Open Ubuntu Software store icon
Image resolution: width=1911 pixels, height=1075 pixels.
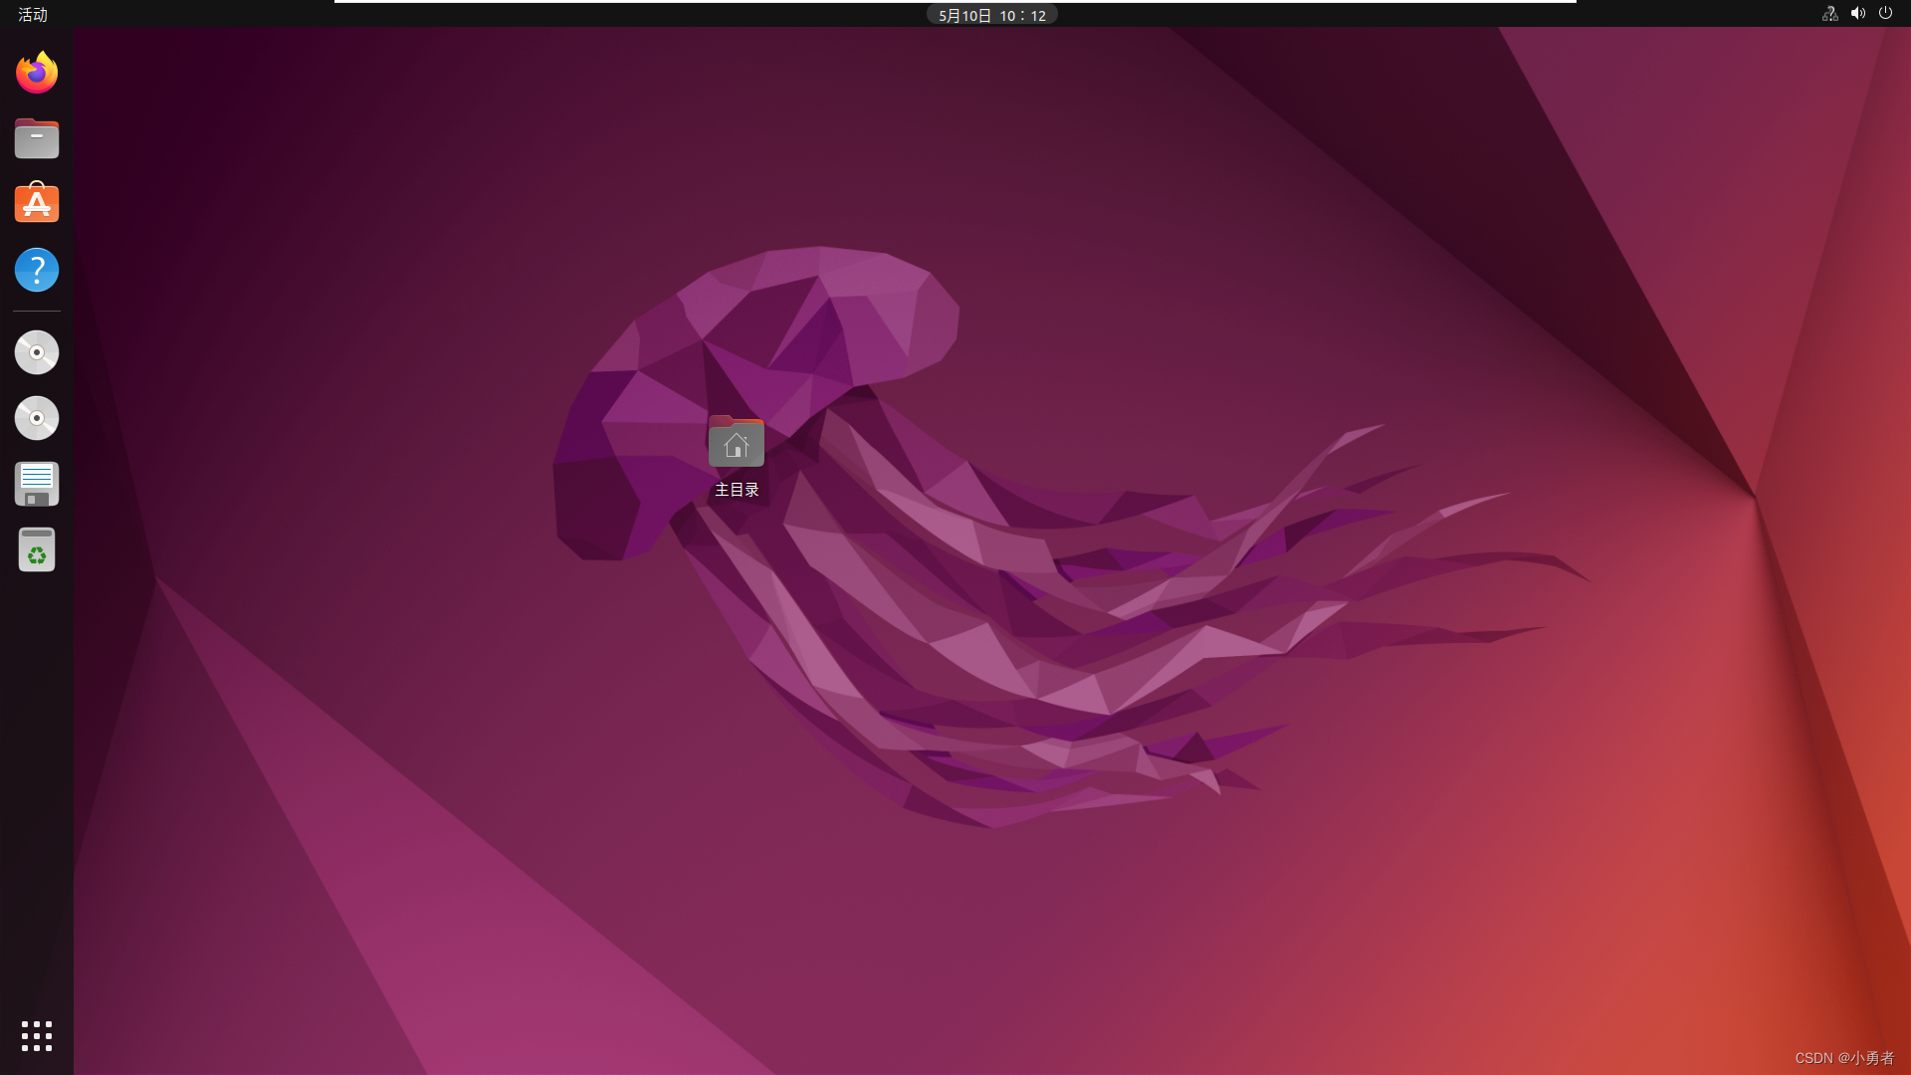(37, 204)
